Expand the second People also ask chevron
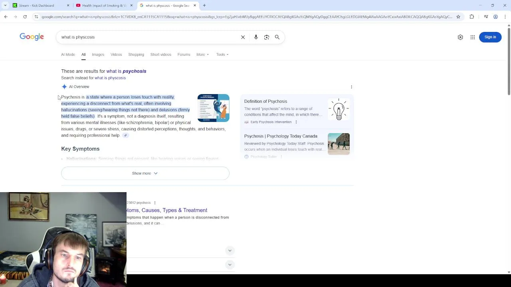The height and width of the screenshot is (287, 511). (230, 265)
